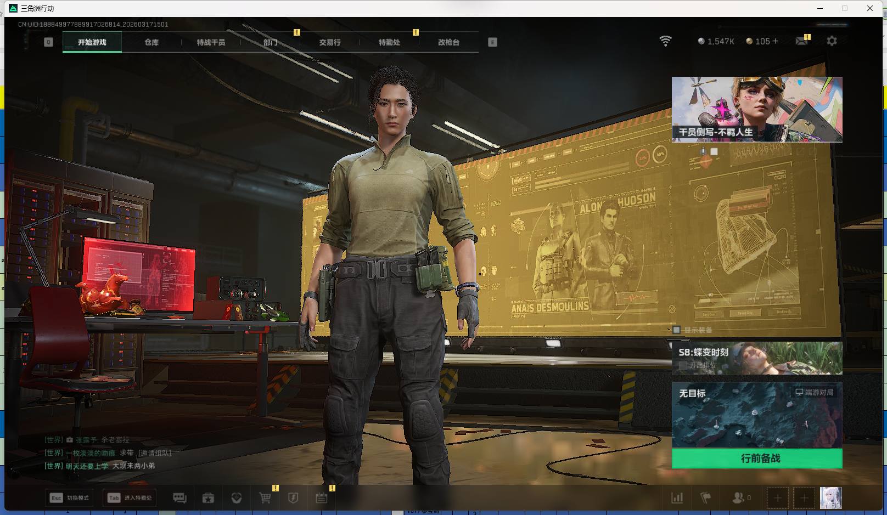Open the calendar events icon
This screenshot has width=887, height=515.
point(322,498)
